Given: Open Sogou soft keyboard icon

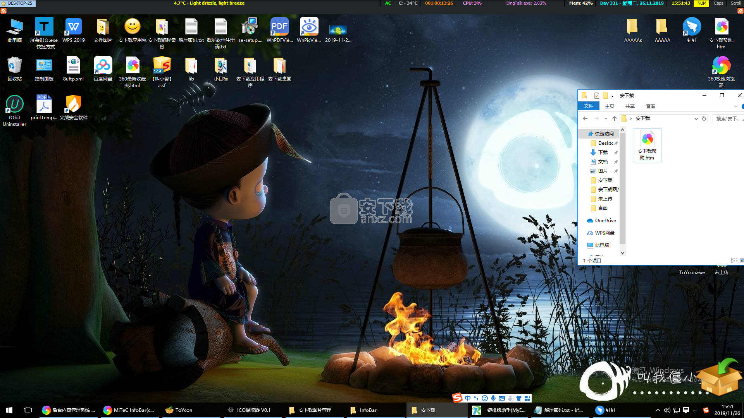Looking at the screenshot, I should click(502, 398).
